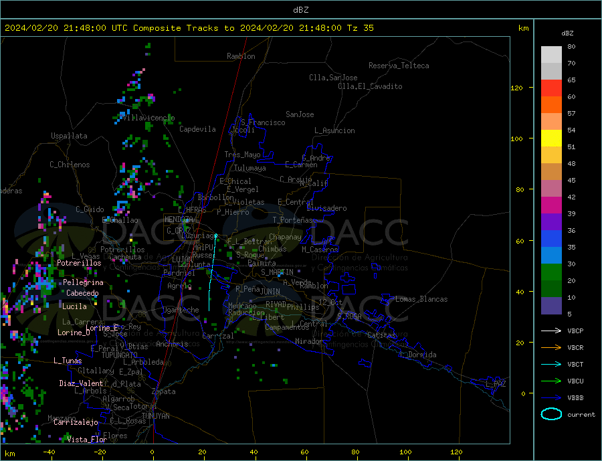Click the Mirador place label
Image resolution: width=602 pixels, height=461 pixels.
[x=308, y=341]
